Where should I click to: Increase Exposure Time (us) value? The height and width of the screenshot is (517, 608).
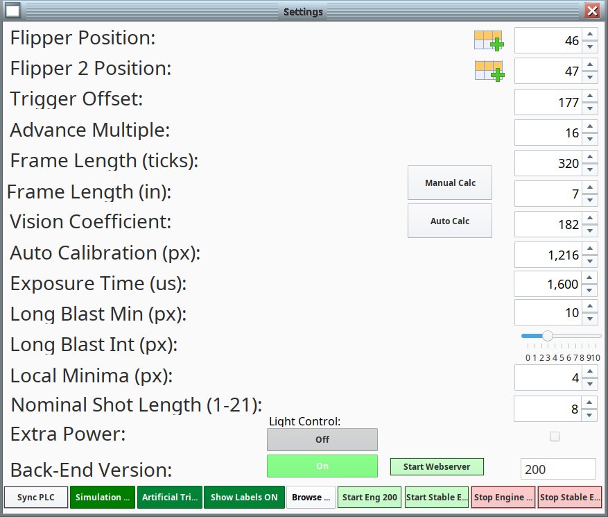click(x=589, y=278)
